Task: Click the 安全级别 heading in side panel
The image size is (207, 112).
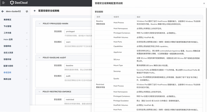Action: 99,12
